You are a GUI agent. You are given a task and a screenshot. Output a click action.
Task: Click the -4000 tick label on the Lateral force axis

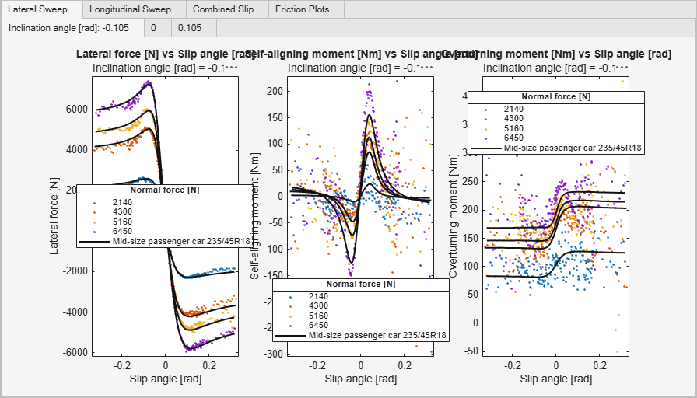coord(75,312)
